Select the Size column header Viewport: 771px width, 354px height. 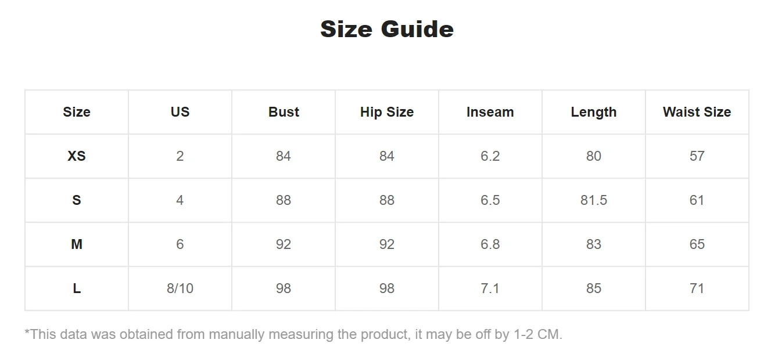(x=77, y=112)
